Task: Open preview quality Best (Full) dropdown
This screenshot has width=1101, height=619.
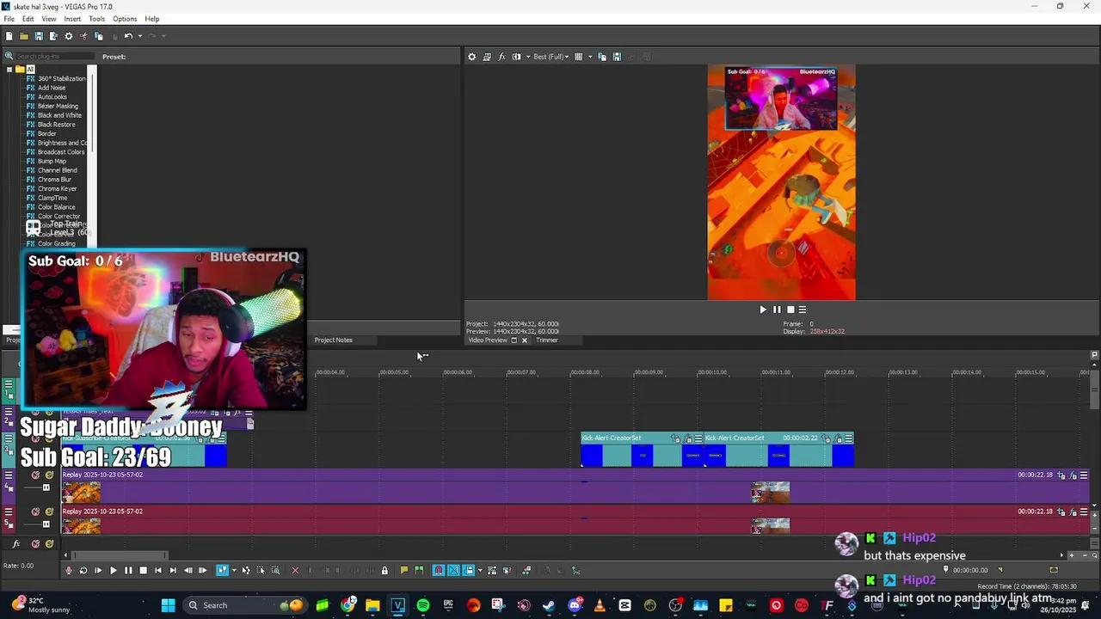Action: (551, 57)
